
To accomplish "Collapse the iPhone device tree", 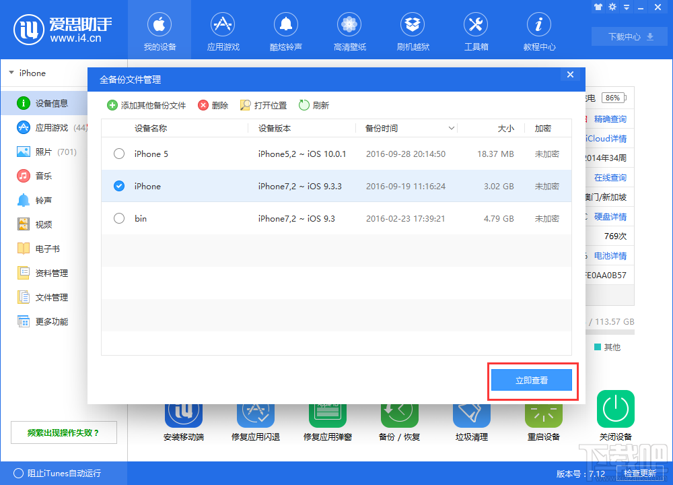I will pos(11,73).
